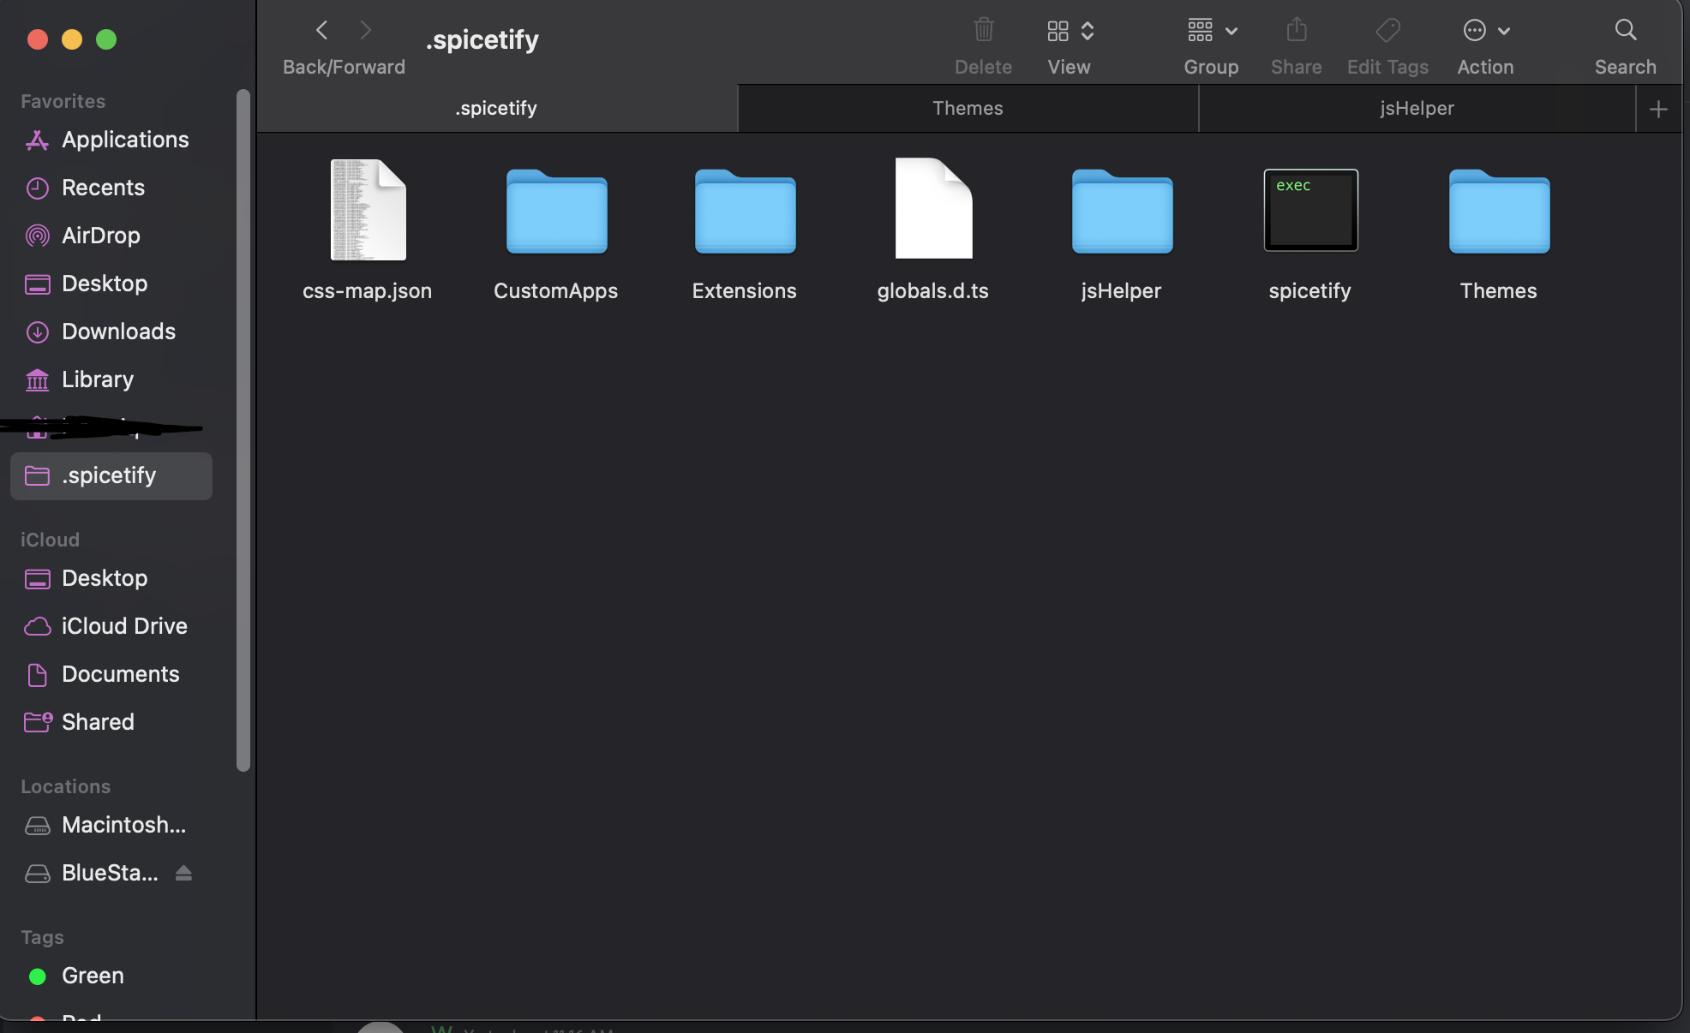This screenshot has width=1690, height=1033.
Task: Open the Edit Tags tool
Action: coord(1387,30)
